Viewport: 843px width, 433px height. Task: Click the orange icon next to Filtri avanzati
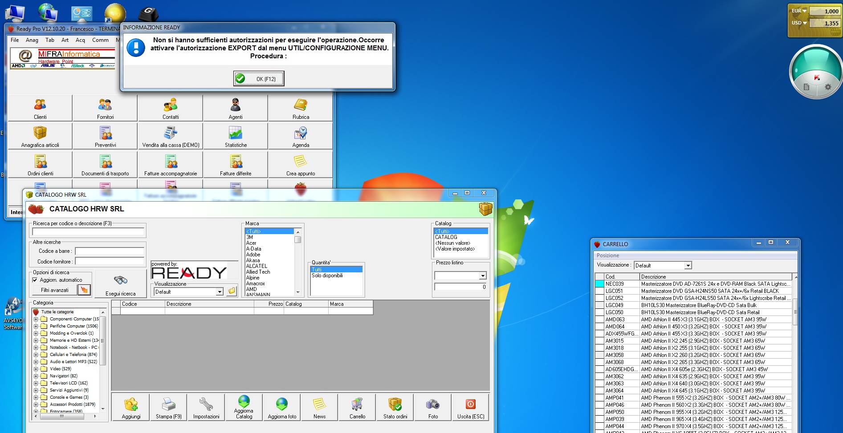coord(84,290)
